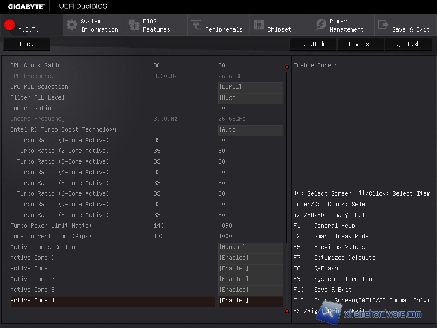Change Active Cores Control Manual option

pos(251,247)
